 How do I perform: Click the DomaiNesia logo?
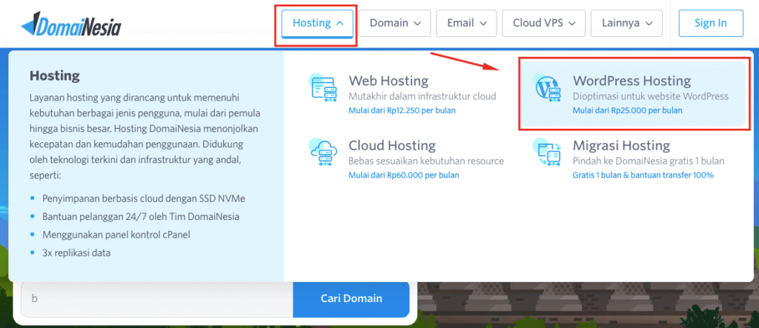[x=71, y=23]
